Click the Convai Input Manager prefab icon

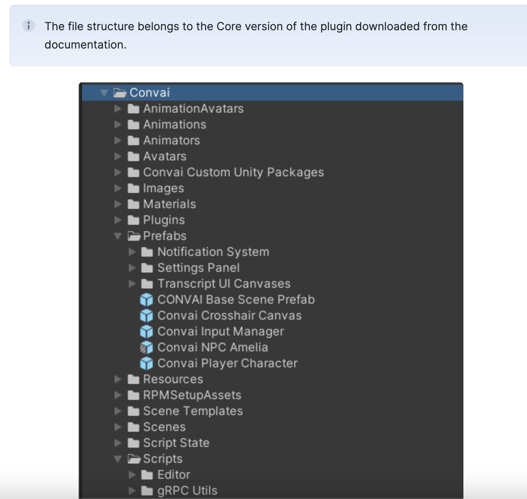(x=147, y=331)
